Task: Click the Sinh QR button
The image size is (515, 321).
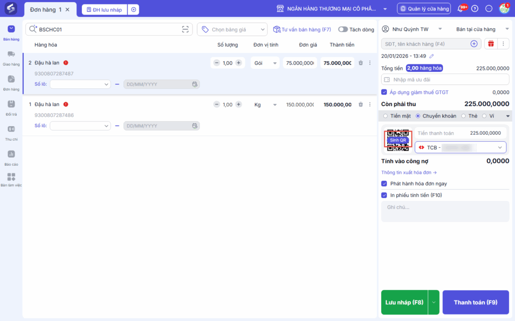Action: tap(398, 140)
